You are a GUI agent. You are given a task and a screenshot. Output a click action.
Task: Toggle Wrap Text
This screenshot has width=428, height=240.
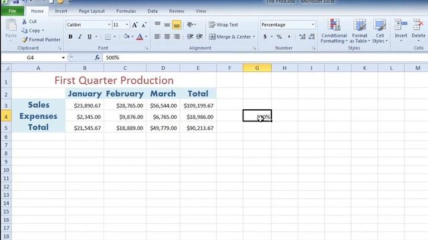click(223, 25)
